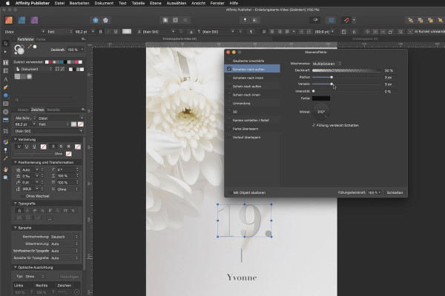Select the Pen tool
445x296 pixels.
[6, 87]
